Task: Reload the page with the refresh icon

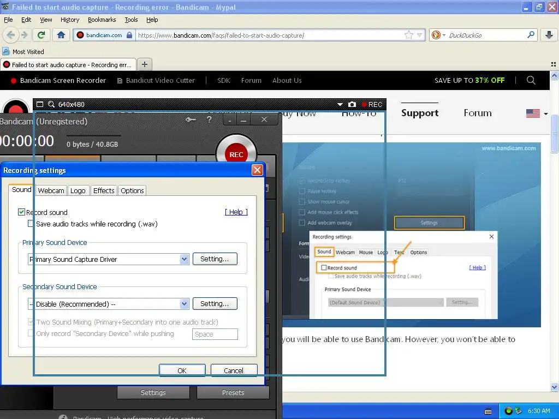Action: click(41, 35)
